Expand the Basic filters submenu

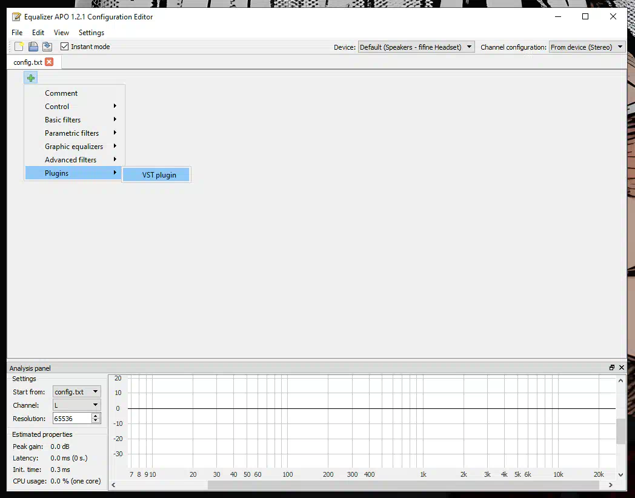point(75,120)
